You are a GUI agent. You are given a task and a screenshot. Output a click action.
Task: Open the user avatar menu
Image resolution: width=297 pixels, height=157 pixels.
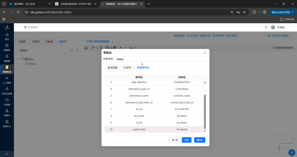(273, 27)
